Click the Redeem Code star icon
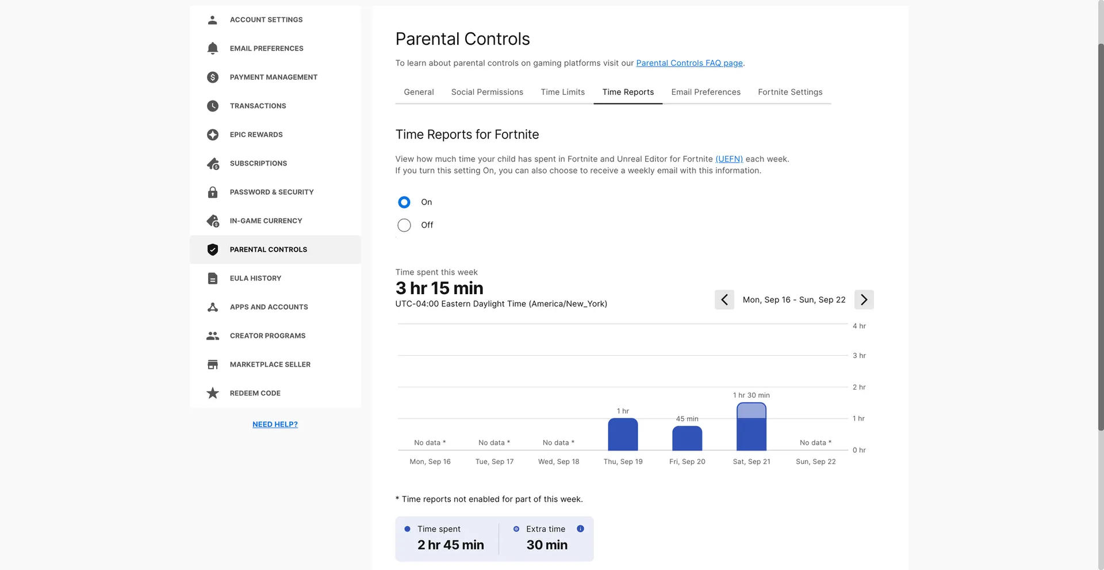Screen dimensions: 1104x570 [x=212, y=393]
